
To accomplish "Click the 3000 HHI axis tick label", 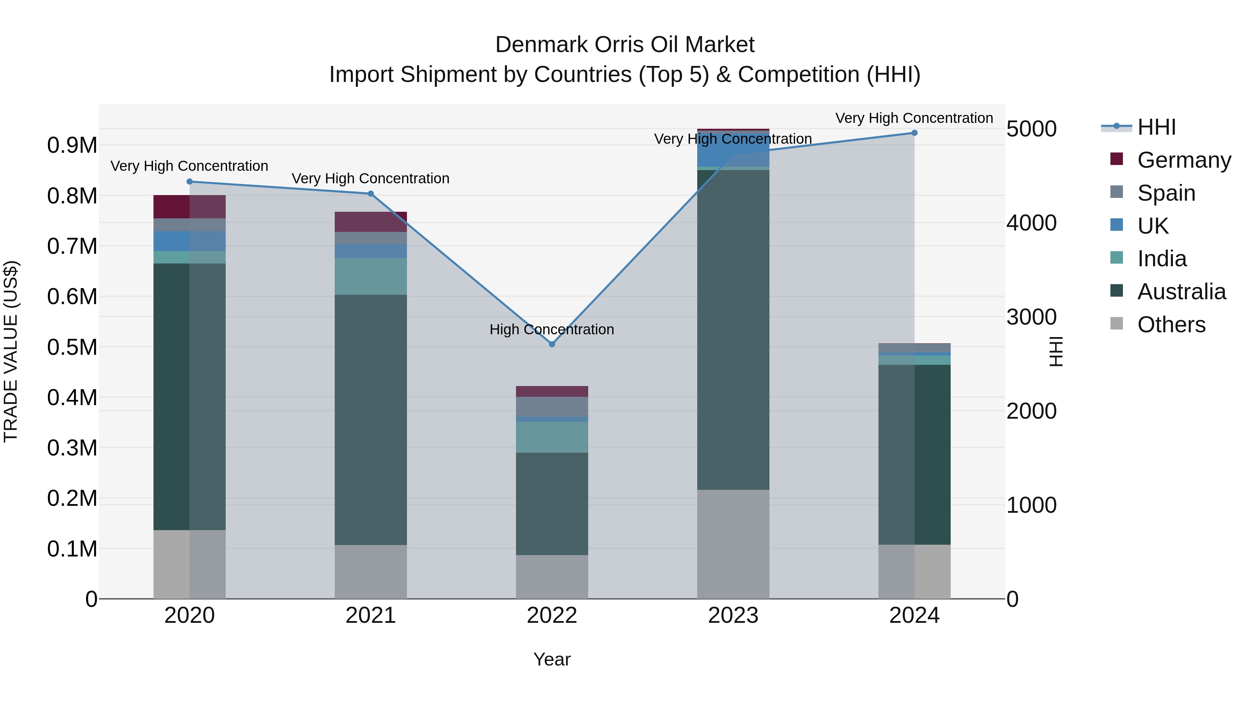I will point(1032,317).
